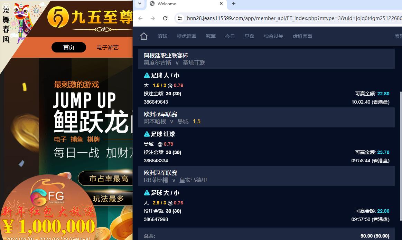
Task: Open 滚球 menu item
Action: 162,36
